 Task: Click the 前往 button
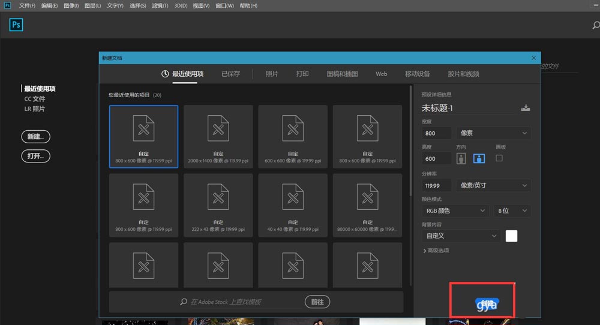[x=317, y=302]
